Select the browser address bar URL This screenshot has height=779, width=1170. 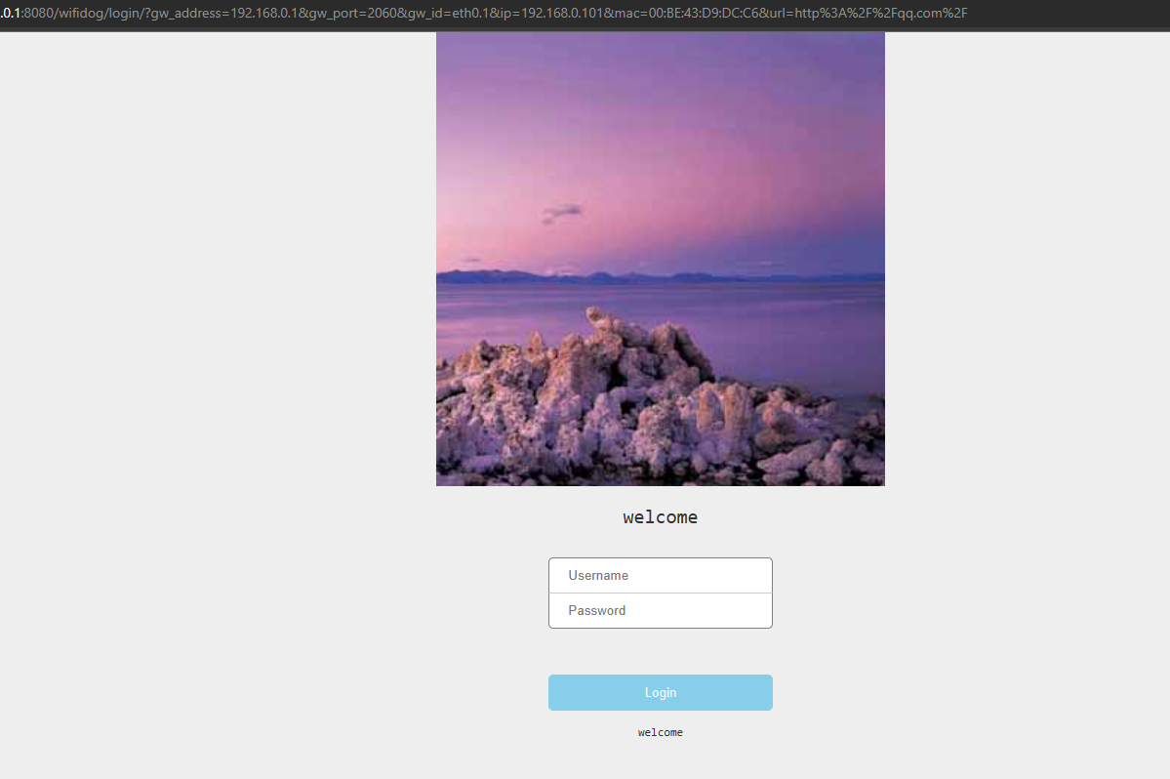[x=484, y=13]
